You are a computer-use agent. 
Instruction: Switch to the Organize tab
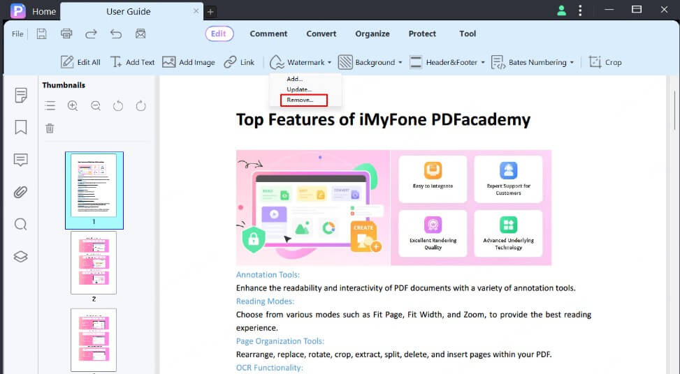tap(372, 33)
